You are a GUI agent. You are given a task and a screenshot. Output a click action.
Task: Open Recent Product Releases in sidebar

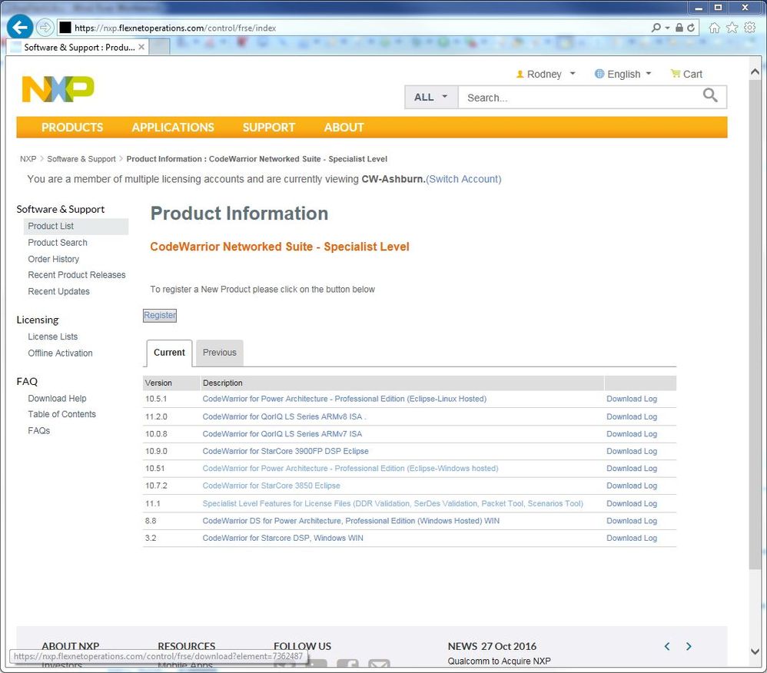[77, 275]
